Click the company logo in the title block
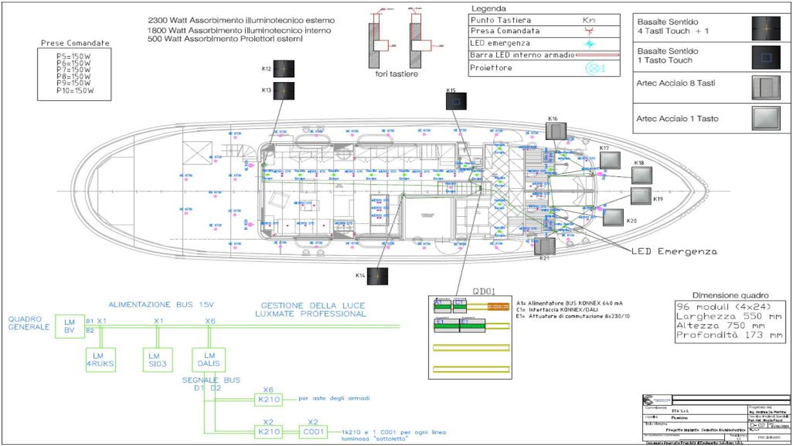Viewport: 793px width, 446px height. point(657,400)
